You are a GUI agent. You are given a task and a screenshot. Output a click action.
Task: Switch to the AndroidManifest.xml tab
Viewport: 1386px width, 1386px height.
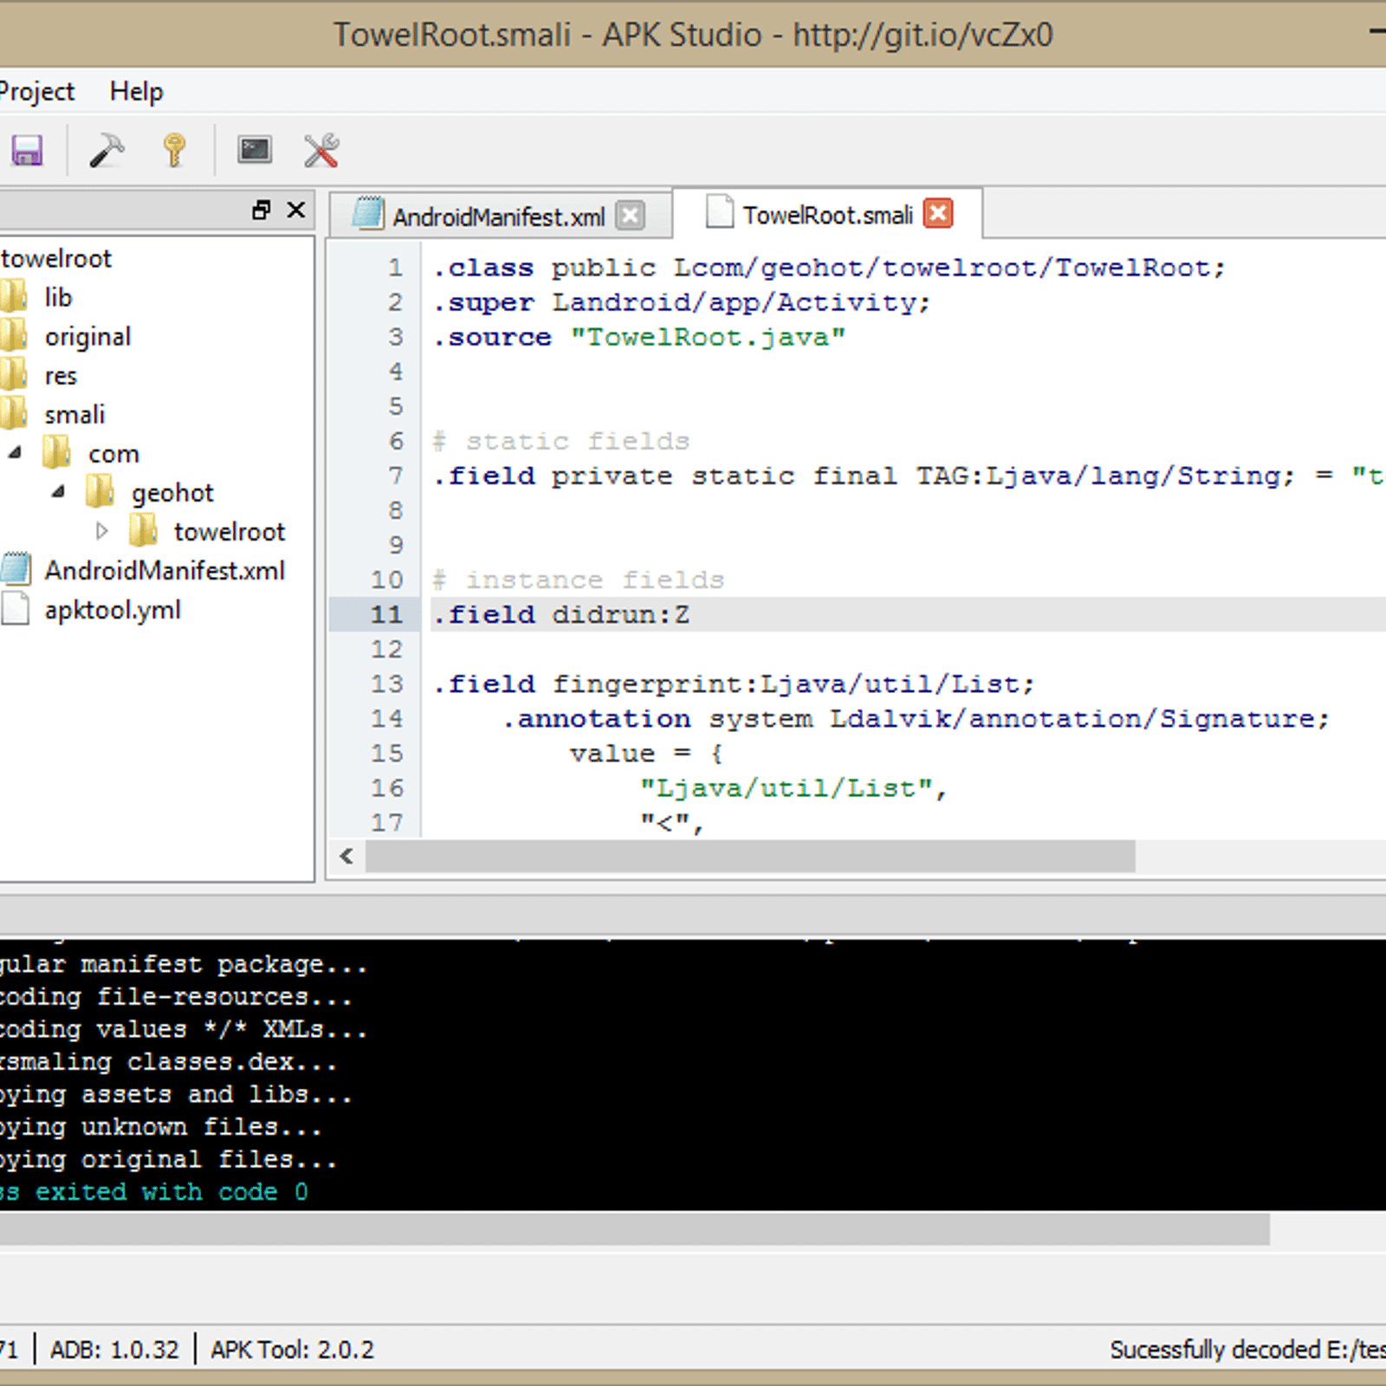click(498, 216)
